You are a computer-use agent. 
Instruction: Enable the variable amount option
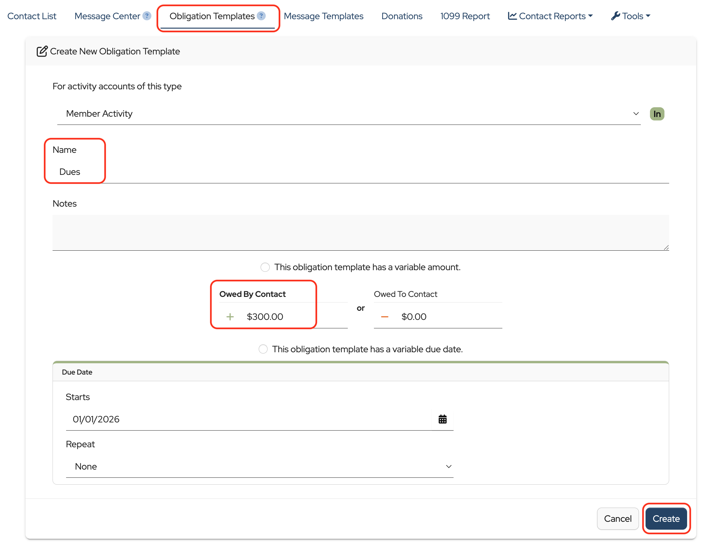[x=265, y=267]
